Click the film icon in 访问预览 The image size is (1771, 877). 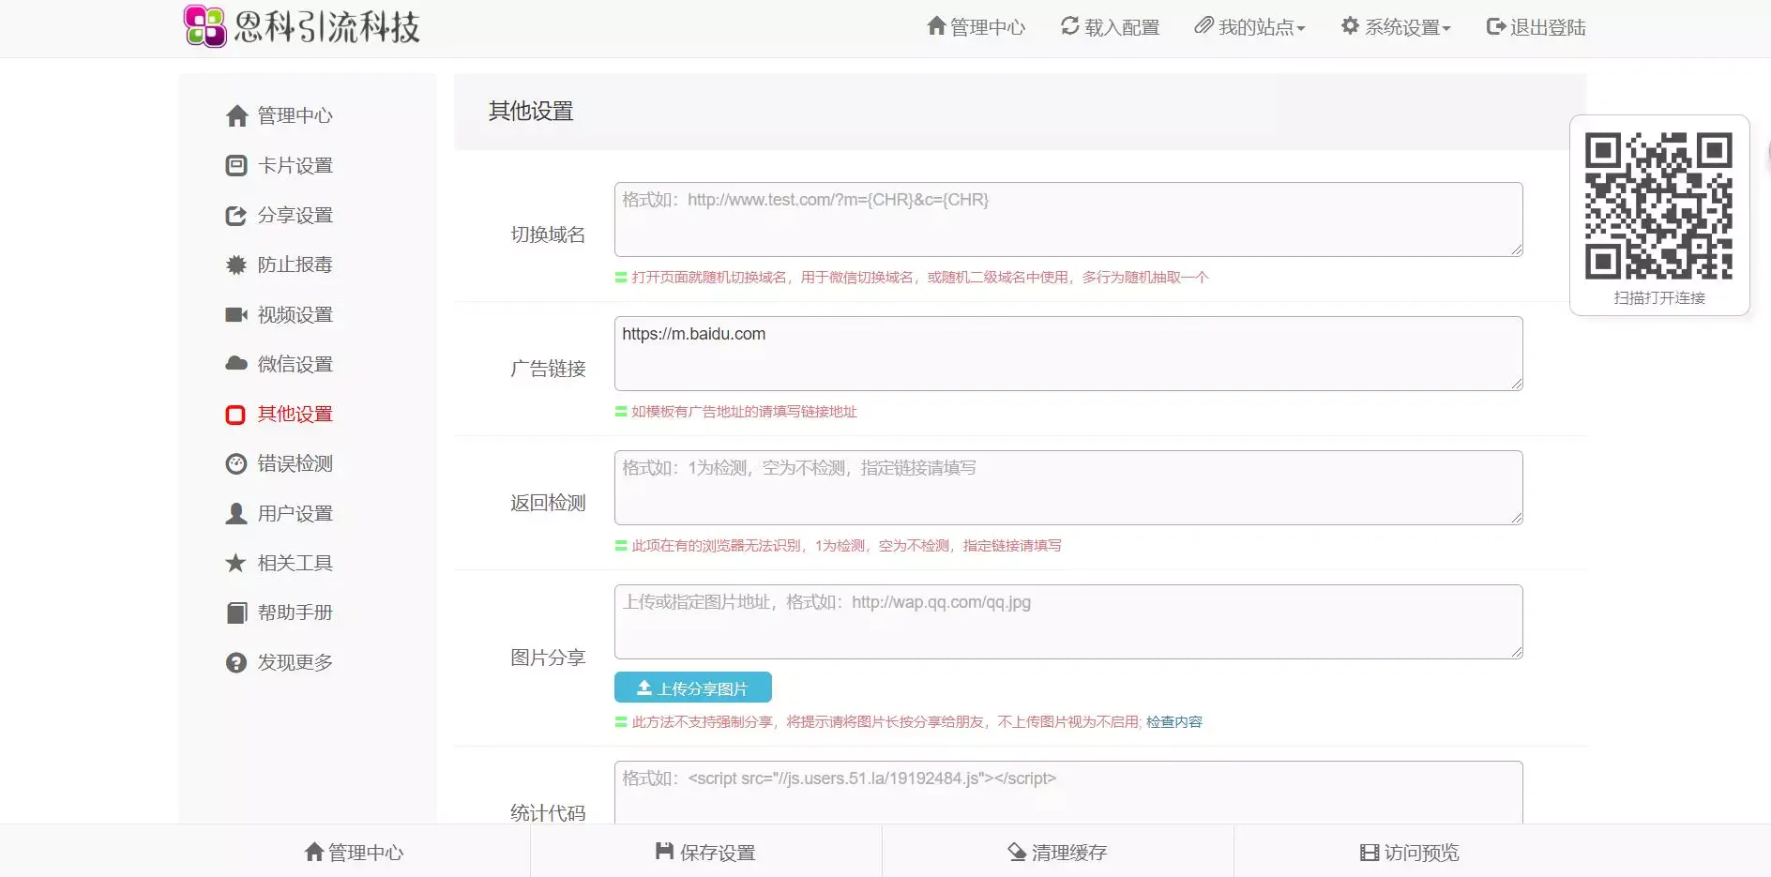click(1370, 853)
